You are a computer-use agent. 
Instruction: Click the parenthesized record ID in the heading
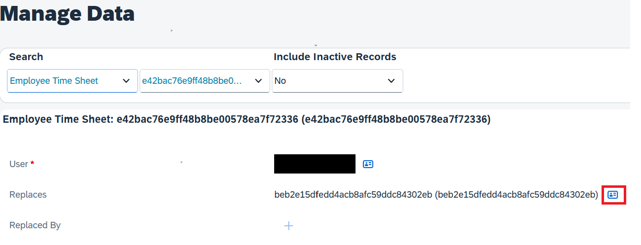point(396,119)
